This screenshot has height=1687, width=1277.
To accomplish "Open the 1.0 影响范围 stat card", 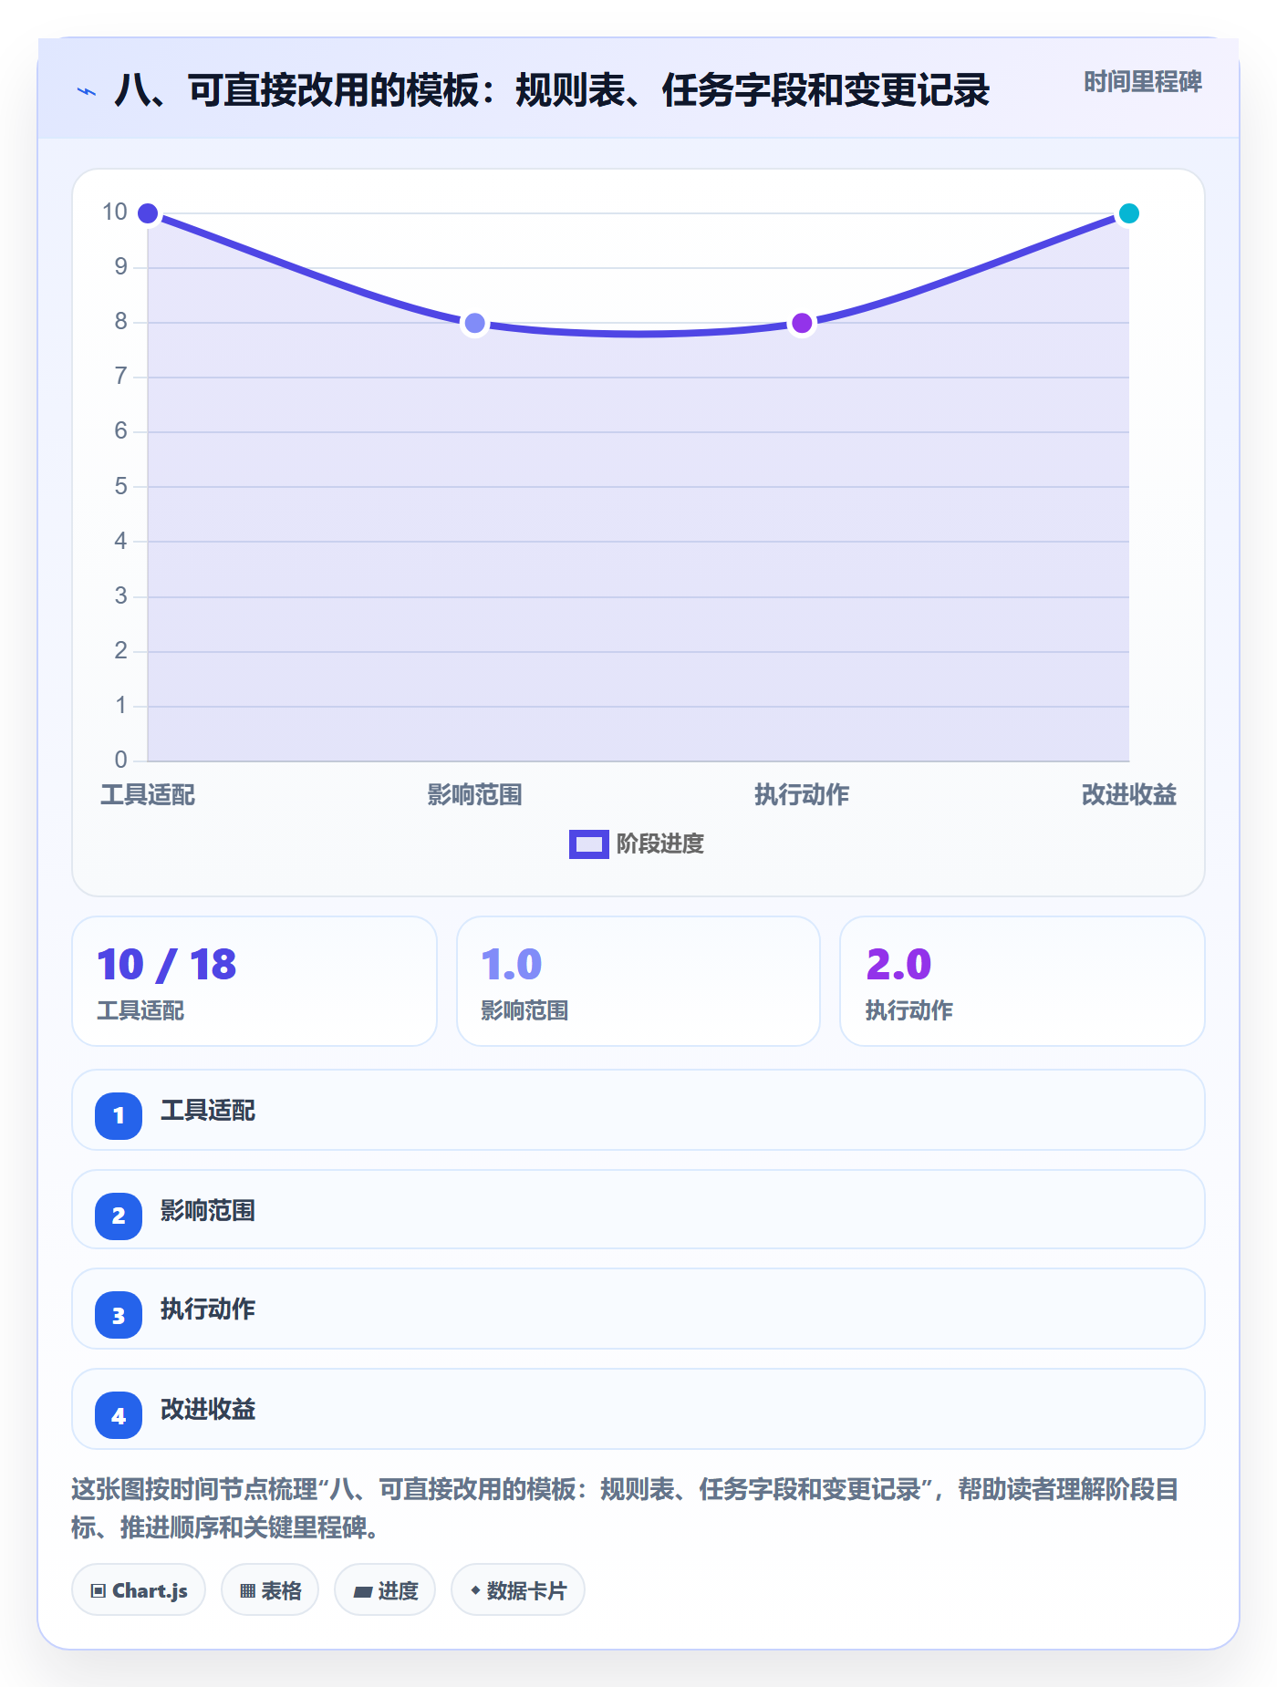I will coord(638,981).
